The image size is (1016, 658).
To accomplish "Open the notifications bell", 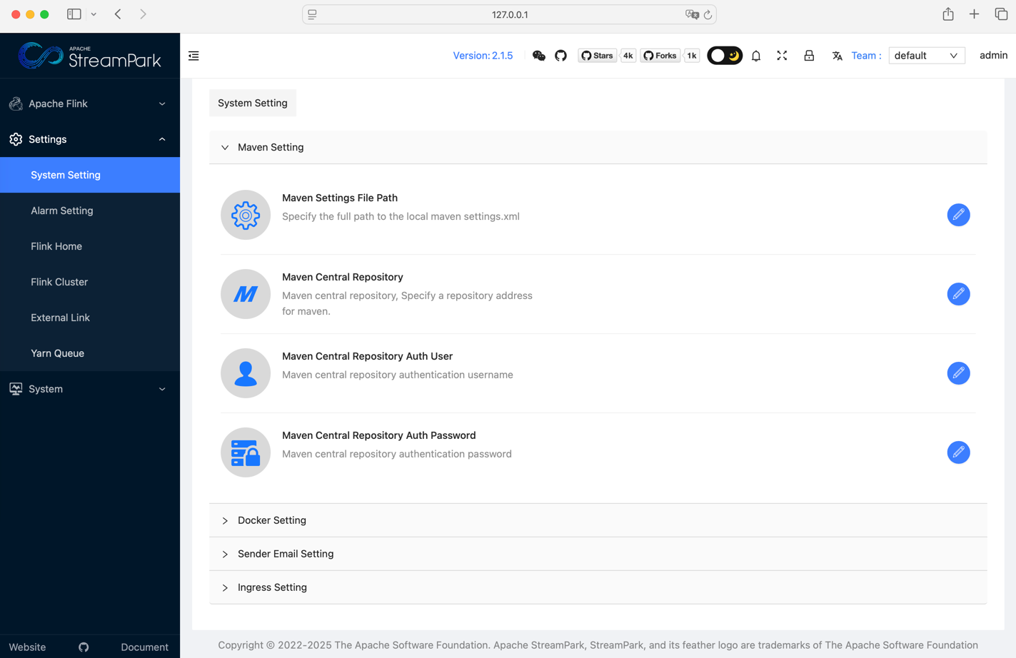I will coord(756,56).
